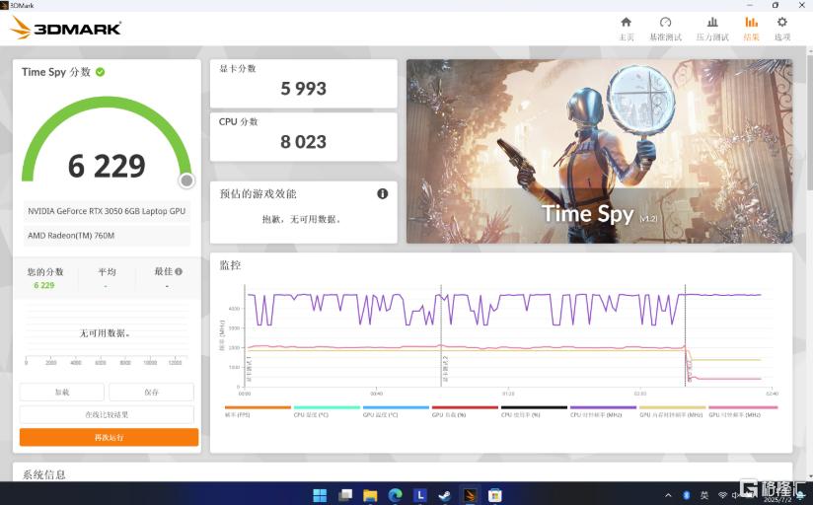Click the 系统信息 system info heading
The image size is (813, 505).
[x=44, y=474]
